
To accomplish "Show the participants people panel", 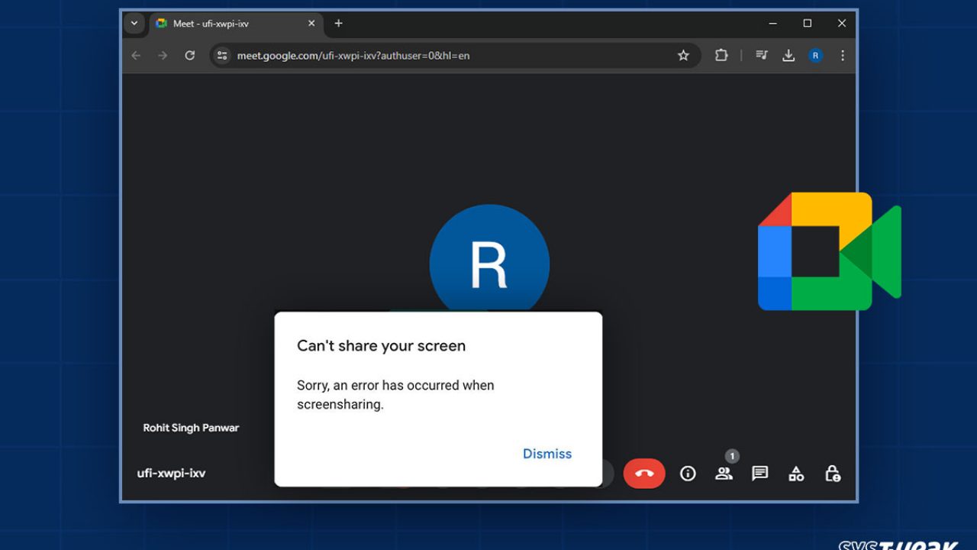I will [x=724, y=474].
